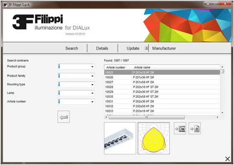Open the yellow polar light distribution diagram

[154, 138]
